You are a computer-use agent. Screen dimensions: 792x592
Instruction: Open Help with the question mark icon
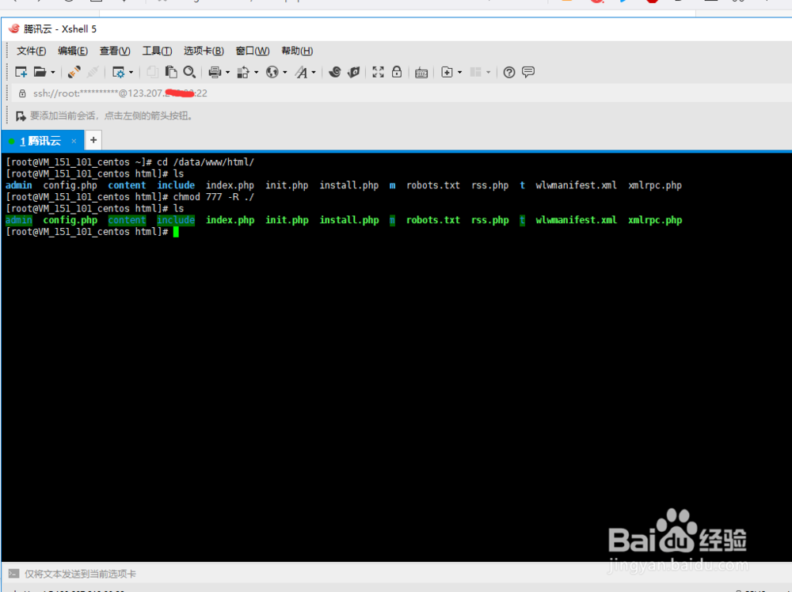coord(509,72)
